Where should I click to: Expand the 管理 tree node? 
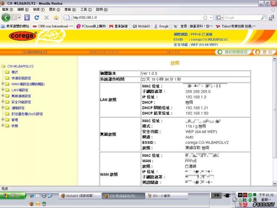click(x=3, y=120)
